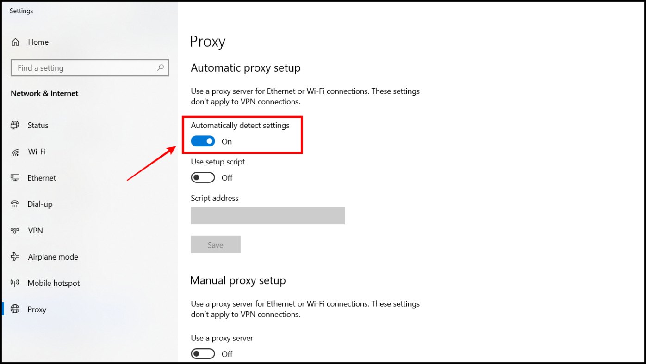646x364 pixels.
Task: Click the Wi-Fi signal icon
Action: [15, 152]
